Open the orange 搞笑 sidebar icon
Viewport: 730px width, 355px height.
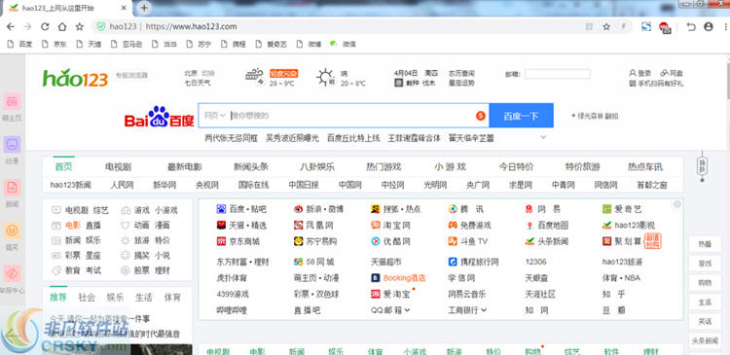pos(12,231)
